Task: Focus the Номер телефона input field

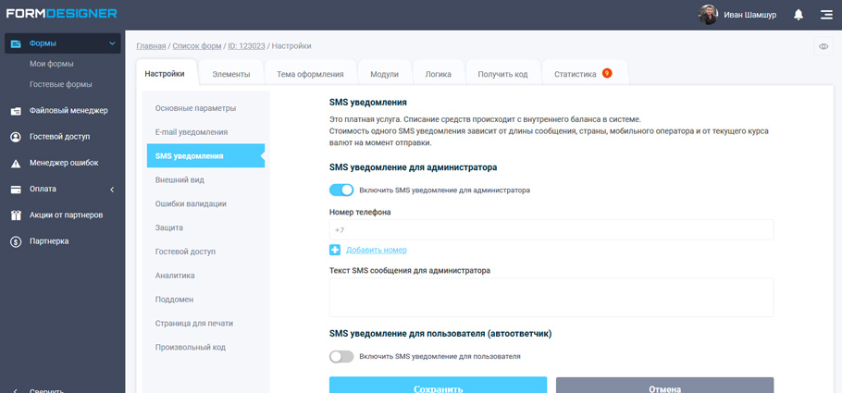Action: [x=551, y=229]
